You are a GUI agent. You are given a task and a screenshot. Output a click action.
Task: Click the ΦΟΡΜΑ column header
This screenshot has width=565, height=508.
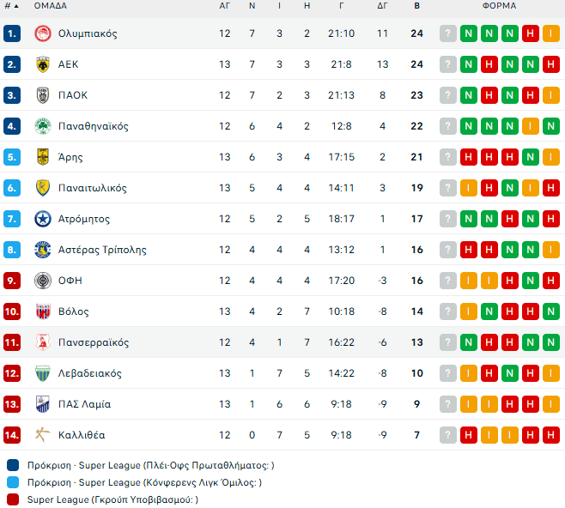coord(499,5)
